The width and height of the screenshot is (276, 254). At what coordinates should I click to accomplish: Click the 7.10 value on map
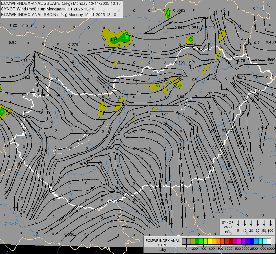click(228, 113)
